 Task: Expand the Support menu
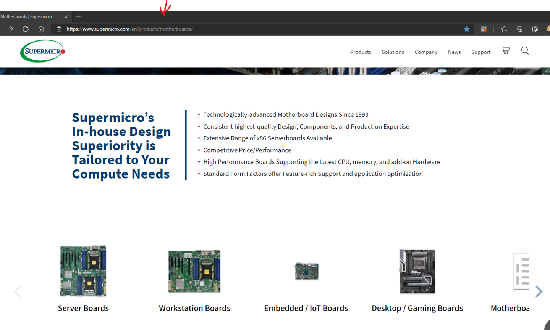pos(480,52)
